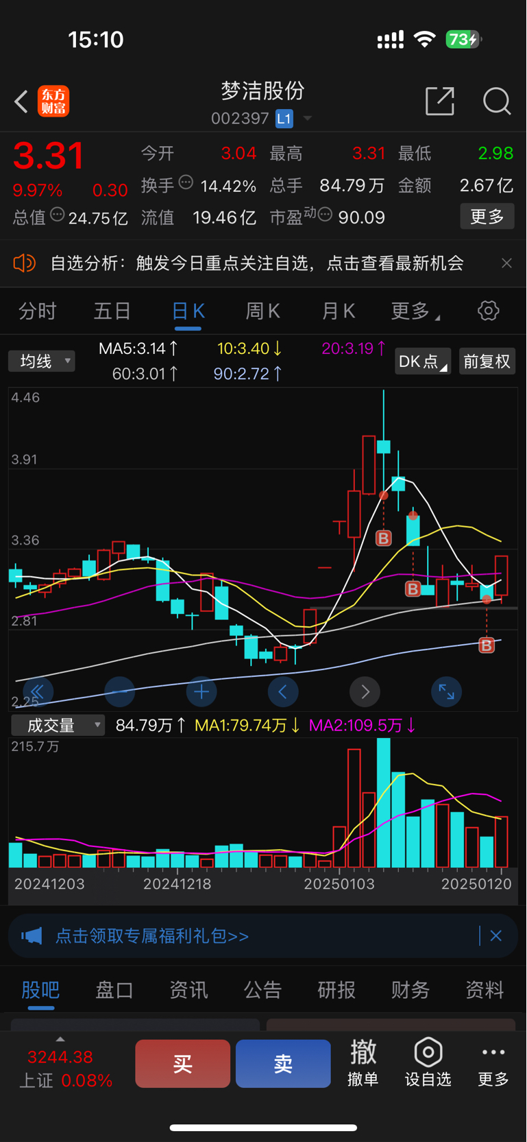Tap the MA5:3.14 value
The image size is (527, 1142).
138,348
